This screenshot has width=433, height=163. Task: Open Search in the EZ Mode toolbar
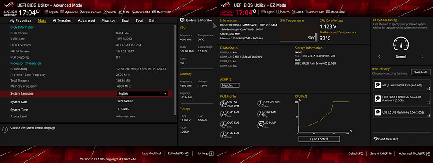tap(283, 12)
